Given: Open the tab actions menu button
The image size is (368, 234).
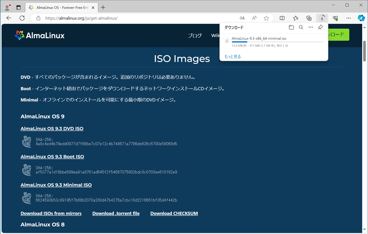Looking at the screenshot, I should 18,7.
